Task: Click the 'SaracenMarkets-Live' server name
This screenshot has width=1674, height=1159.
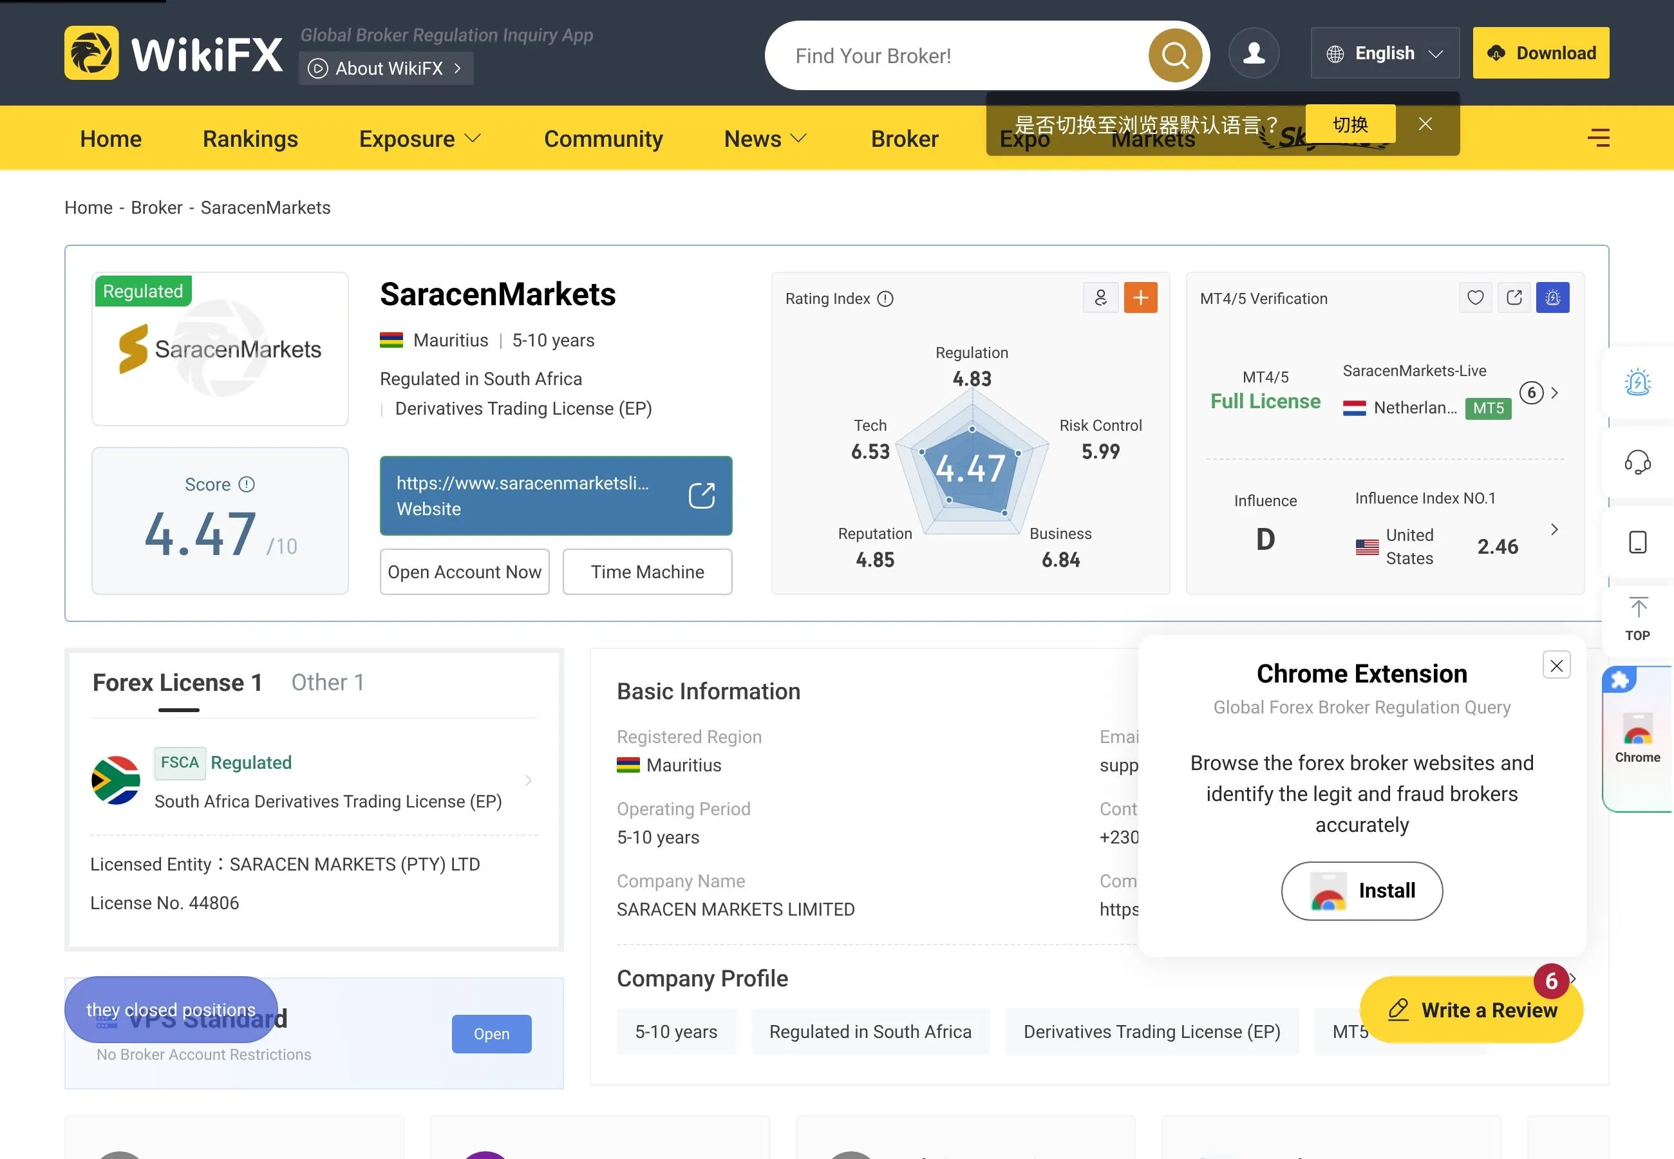Action: [x=1414, y=371]
